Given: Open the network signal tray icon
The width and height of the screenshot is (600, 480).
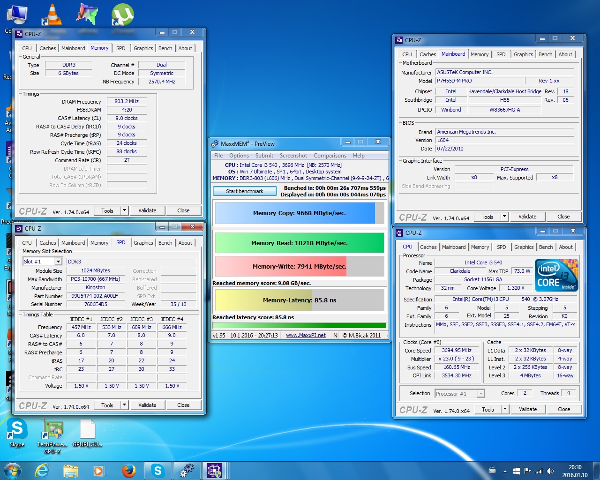Looking at the screenshot, I should tap(539, 471).
